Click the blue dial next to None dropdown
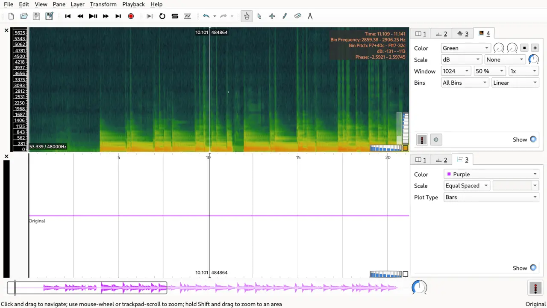The width and height of the screenshot is (547, 308). click(533, 60)
